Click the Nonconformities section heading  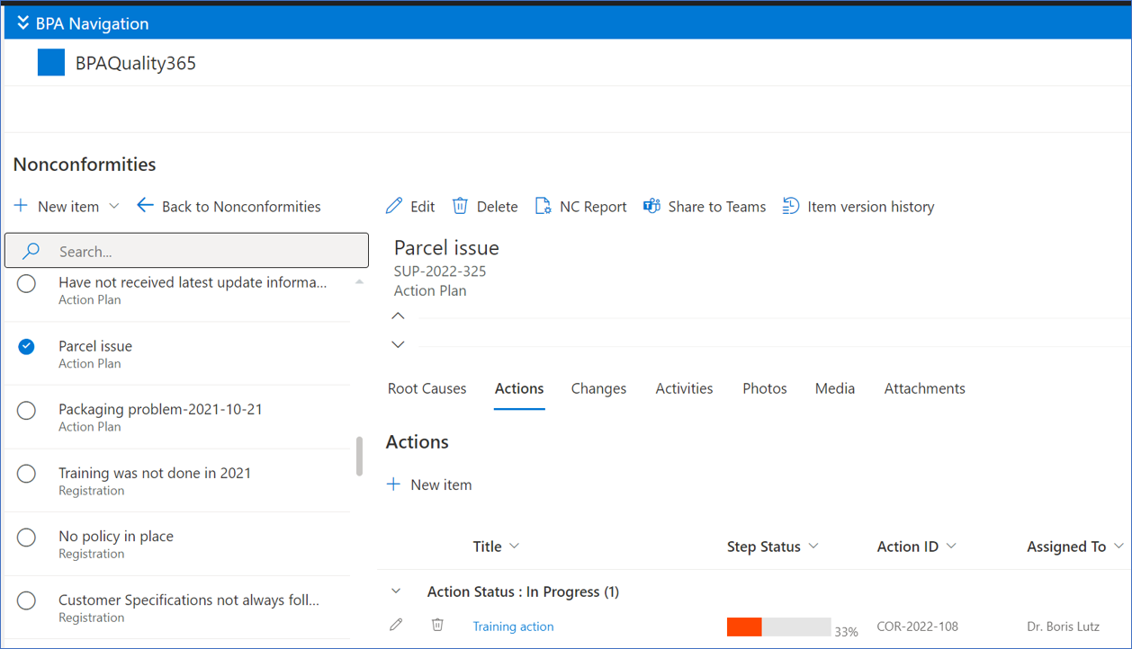85,164
